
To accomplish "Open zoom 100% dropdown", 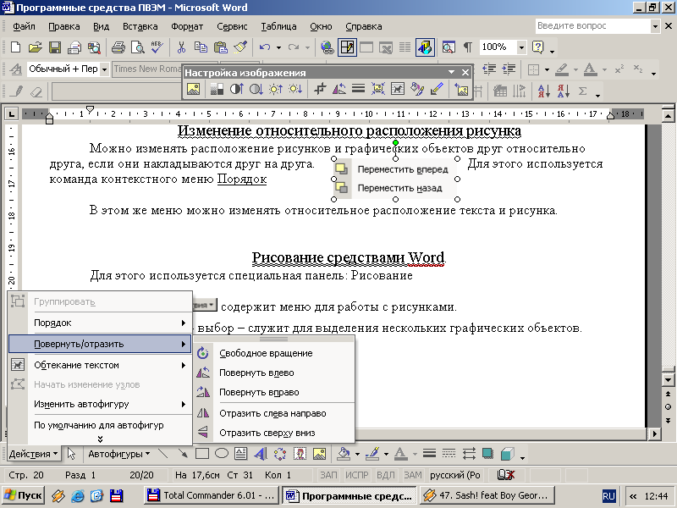I will point(521,47).
